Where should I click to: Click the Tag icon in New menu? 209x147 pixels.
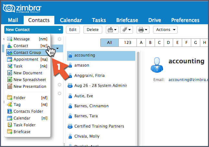(x=10, y=104)
